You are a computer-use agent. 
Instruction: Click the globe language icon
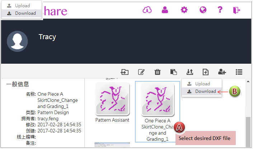[x=203, y=10]
